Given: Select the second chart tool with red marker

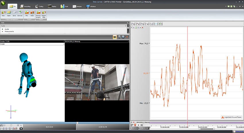Looking at the screenshot, I should (138, 24).
